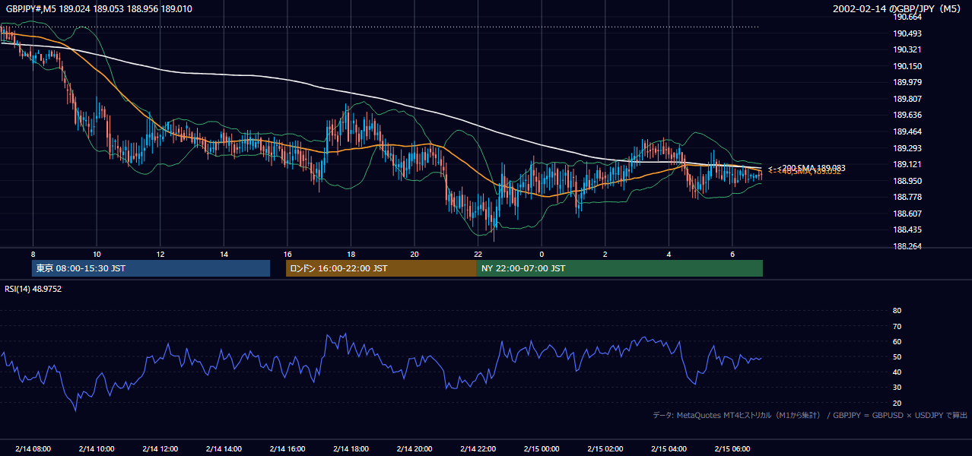Screen dimensions: 972x456
Task: Click price axis label 188.264
Action: pos(907,246)
